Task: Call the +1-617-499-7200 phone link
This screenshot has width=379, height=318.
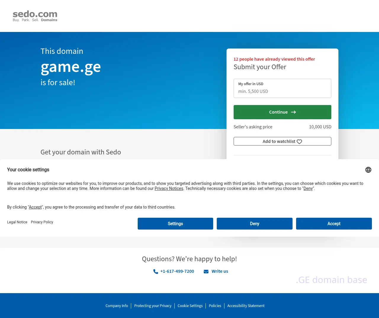Action: [x=177, y=271]
